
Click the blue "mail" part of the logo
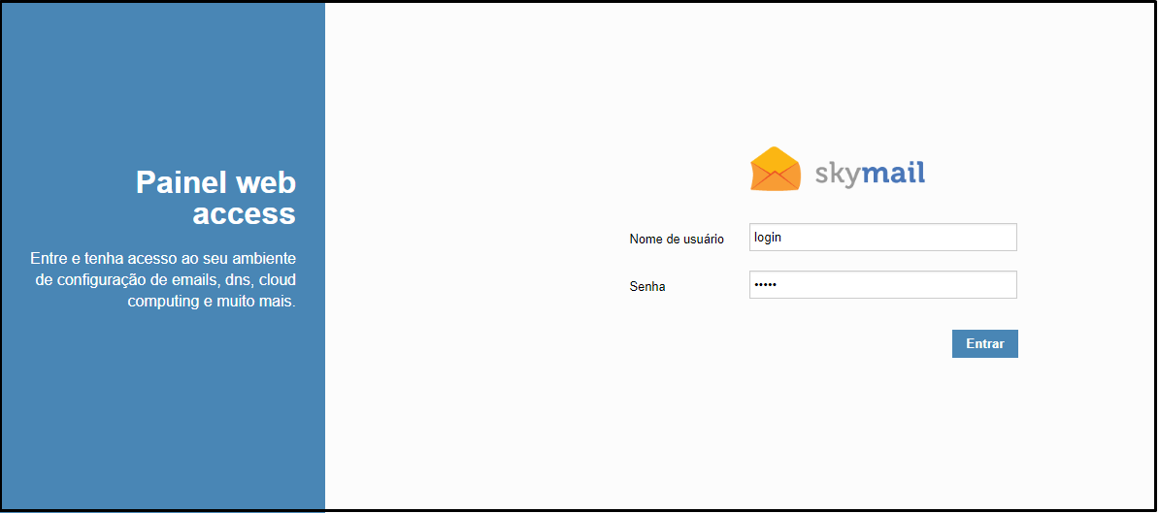(893, 173)
